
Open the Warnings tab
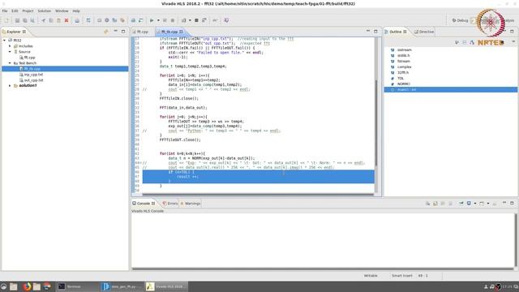click(x=191, y=204)
